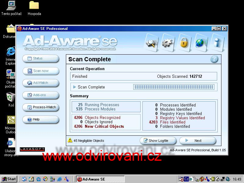Click the blue handset icon in quick launch
This screenshot has height=183, width=244.
(66, 179)
